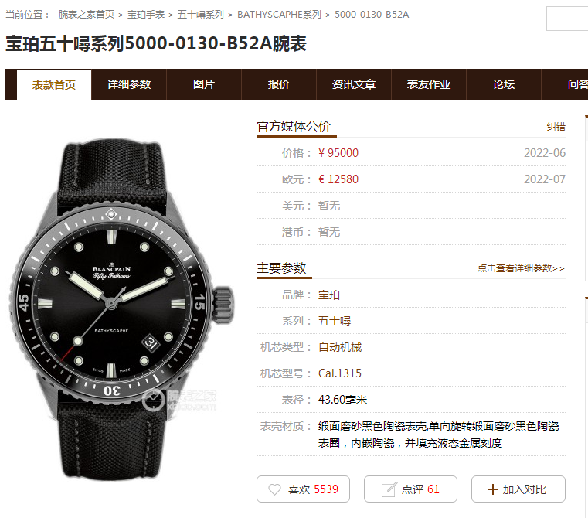The height and width of the screenshot is (518, 588).
Task: Click the pencil review icon beside 点评
Action: [389, 489]
